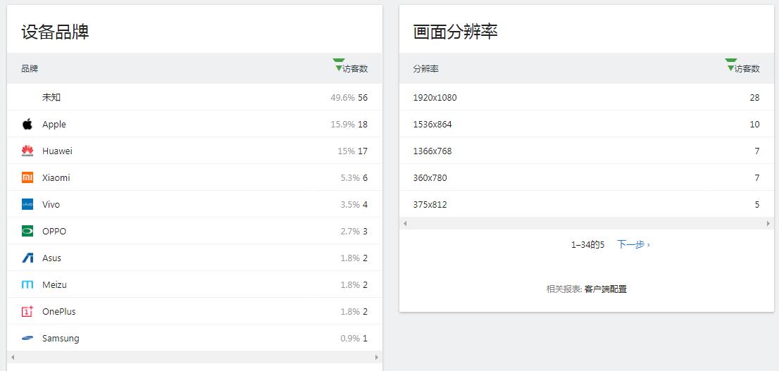
Task: Click the 品牌 column header
Action: click(x=30, y=68)
